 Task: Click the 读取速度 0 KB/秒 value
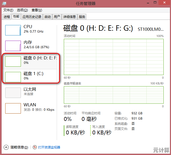(x=75, y=133)
